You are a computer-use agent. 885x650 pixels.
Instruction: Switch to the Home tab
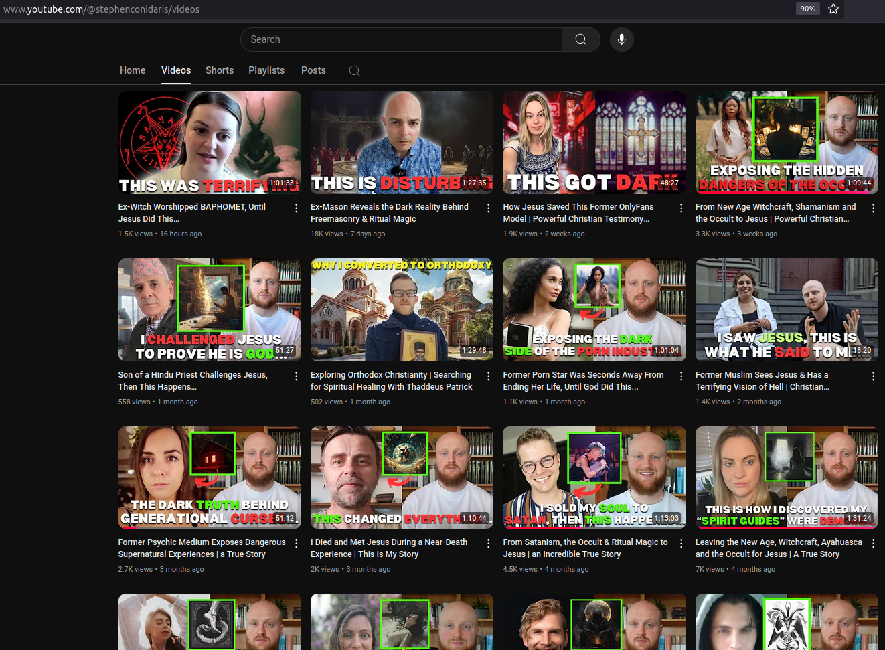[x=133, y=70]
